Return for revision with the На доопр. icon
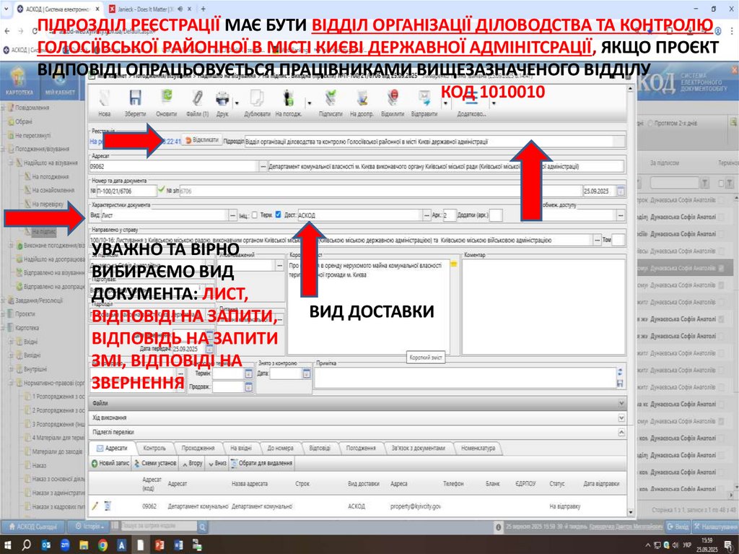Screen dimensions: 739x554 point(362,98)
